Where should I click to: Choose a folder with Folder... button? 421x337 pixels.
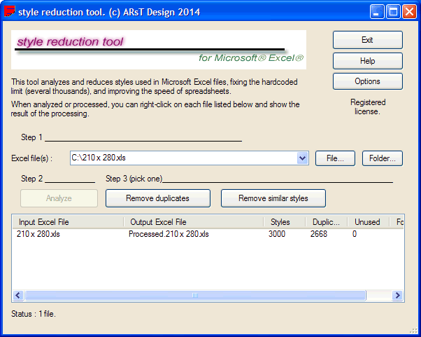coord(383,158)
